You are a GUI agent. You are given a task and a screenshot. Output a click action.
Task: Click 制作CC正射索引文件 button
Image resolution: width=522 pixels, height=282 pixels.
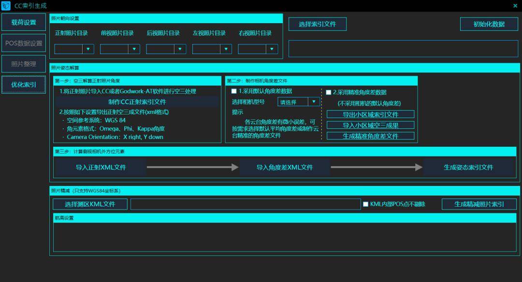pyautogui.click(x=137, y=102)
